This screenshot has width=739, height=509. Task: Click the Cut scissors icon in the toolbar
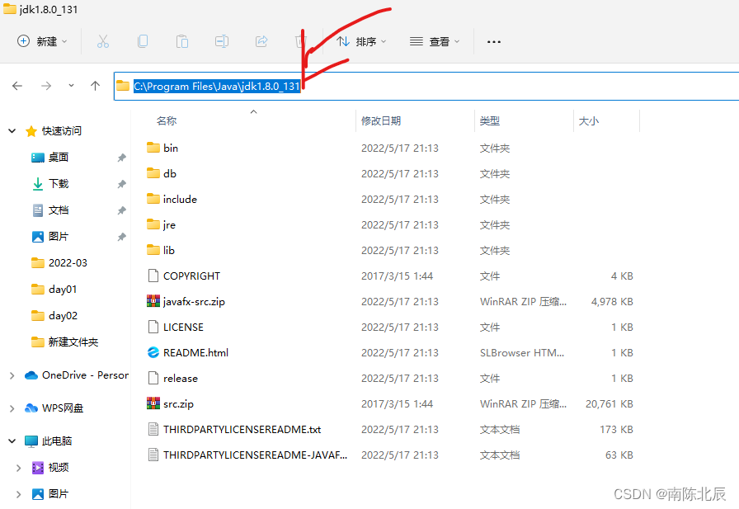(x=103, y=41)
